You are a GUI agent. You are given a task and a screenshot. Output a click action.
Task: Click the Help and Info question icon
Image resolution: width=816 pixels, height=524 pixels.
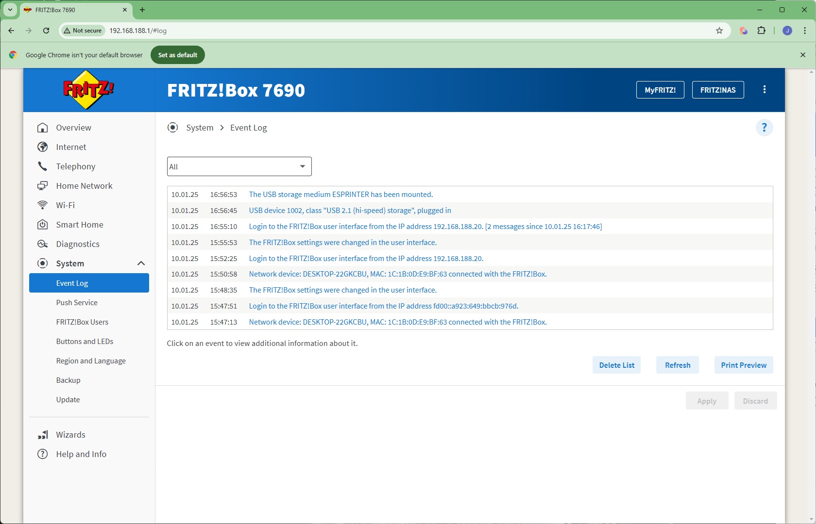43,454
